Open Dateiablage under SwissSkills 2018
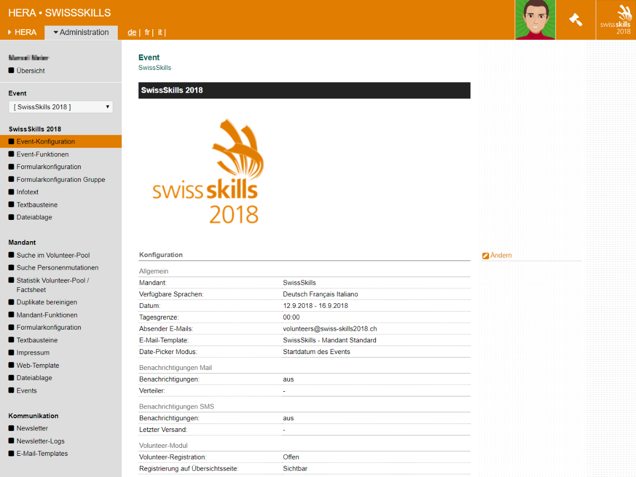The height and width of the screenshot is (477, 636). pos(34,217)
